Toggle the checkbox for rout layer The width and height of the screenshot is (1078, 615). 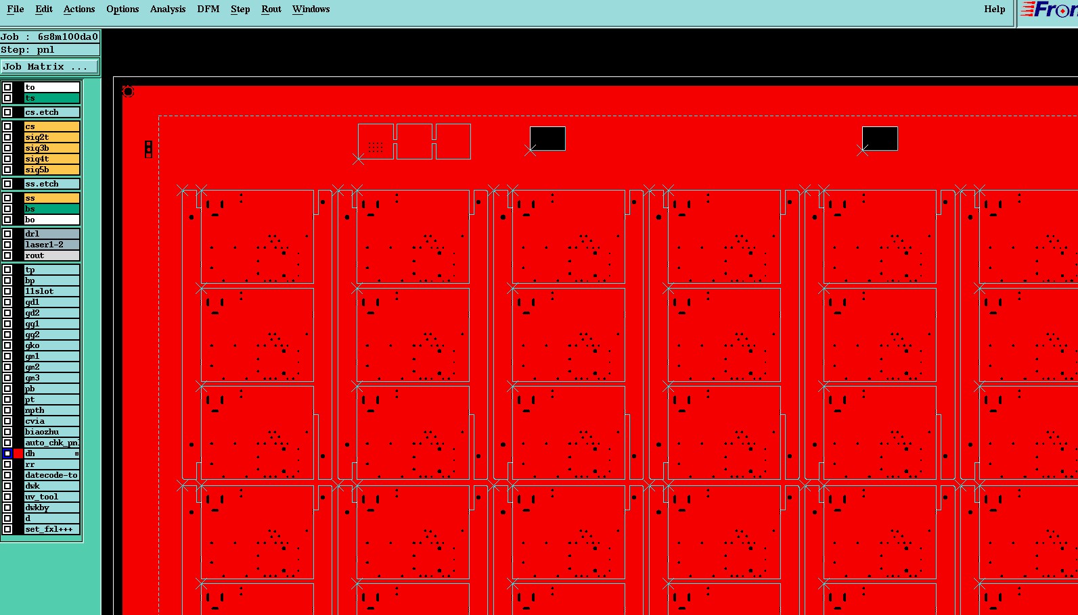tap(7, 255)
